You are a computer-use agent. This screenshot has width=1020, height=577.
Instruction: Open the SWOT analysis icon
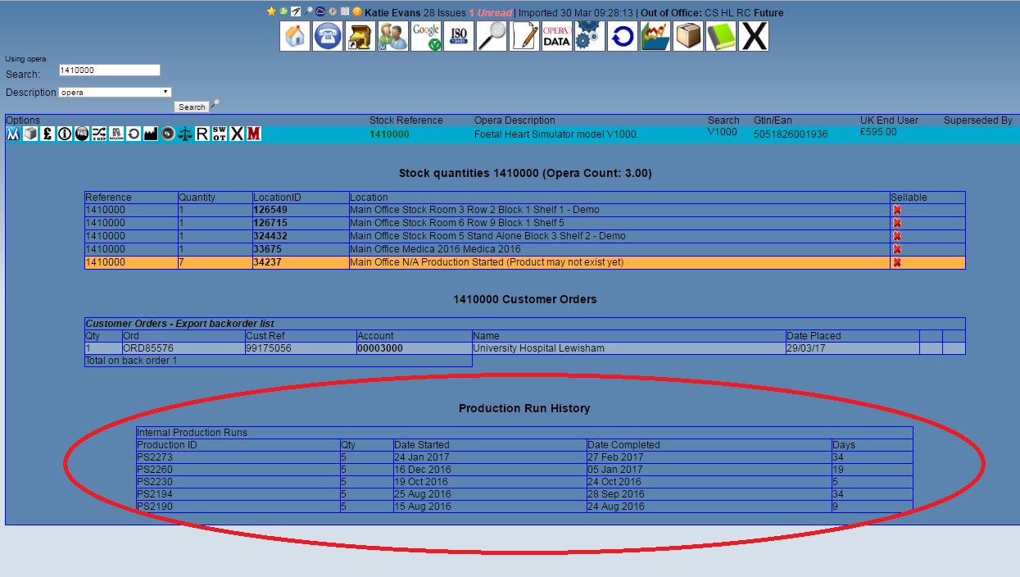[220, 134]
